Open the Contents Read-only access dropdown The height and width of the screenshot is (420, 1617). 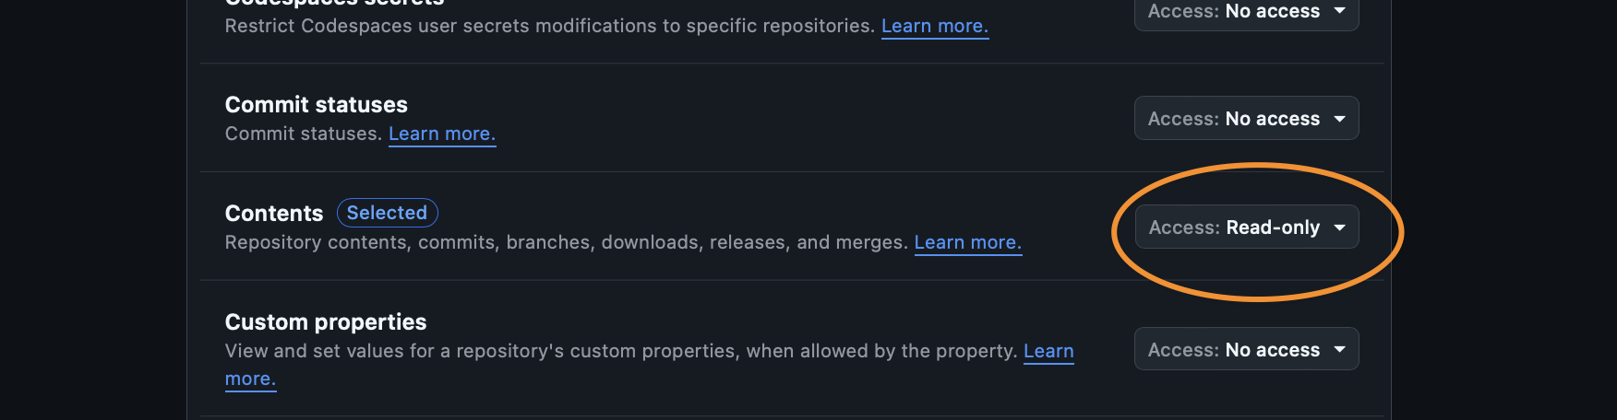1245,227
